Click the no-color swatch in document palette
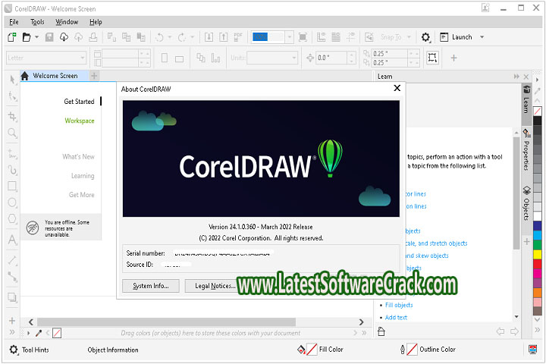Viewport: 546px width, 364px height. point(57,333)
